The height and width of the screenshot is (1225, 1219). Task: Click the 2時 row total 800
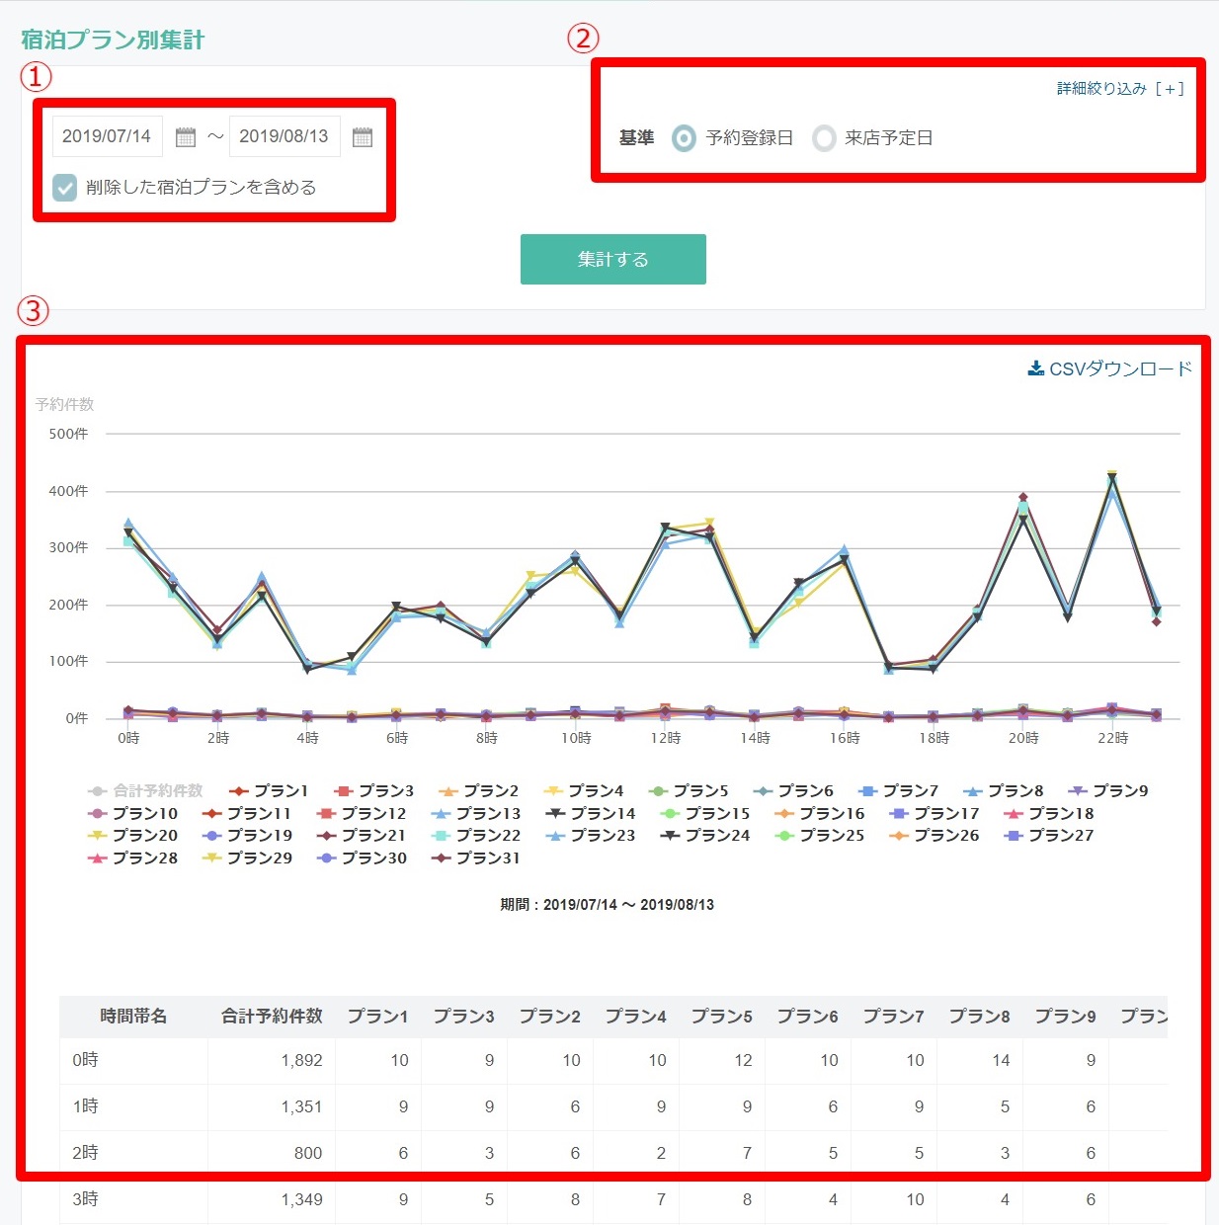click(308, 1153)
